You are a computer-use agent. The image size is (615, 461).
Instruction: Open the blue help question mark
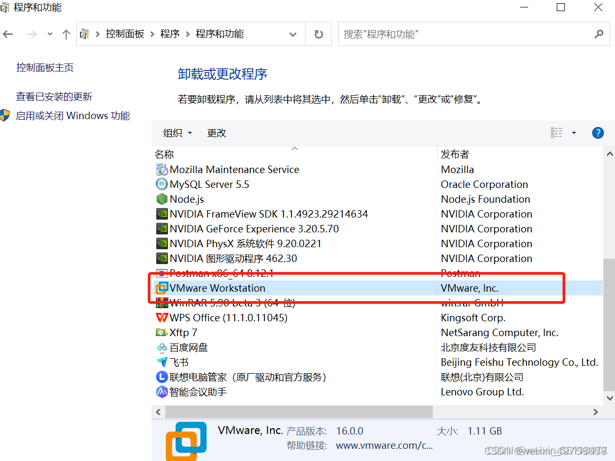pos(598,133)
